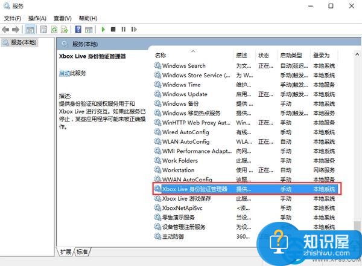Restart the service with the restart button
362x266 pixels.
coord(134,30)
